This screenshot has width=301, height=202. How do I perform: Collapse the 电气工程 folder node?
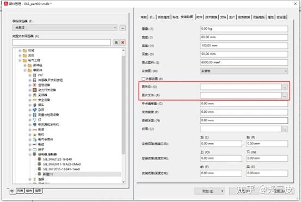click(20, 60)
